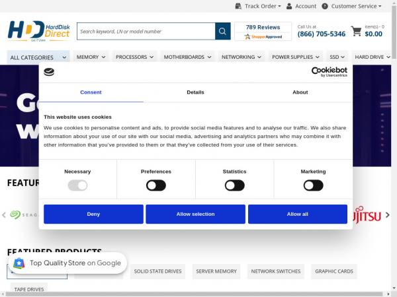Click the Account person icon
The image size is (397, 297).
tap(289, 6)
